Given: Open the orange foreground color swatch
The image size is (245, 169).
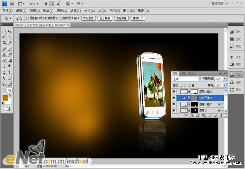Looking at the screenshot, I should click(x=5, y=98).
